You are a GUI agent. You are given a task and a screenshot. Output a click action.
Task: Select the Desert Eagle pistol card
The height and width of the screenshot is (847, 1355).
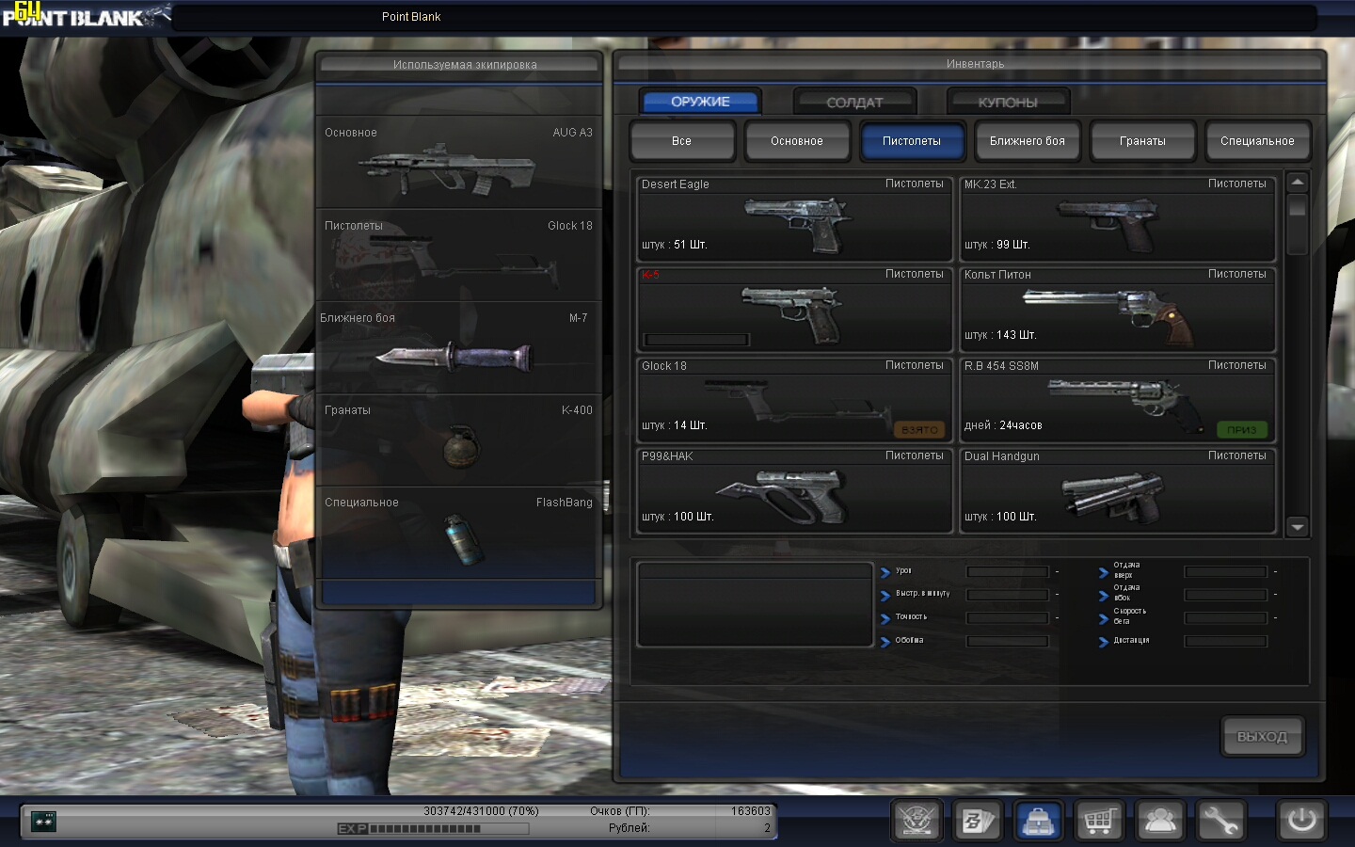click(795, 218)
